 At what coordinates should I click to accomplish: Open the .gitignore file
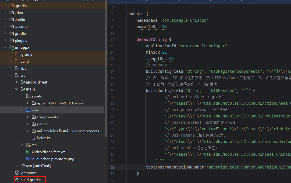pyautogui.click(x=28, y=173)
